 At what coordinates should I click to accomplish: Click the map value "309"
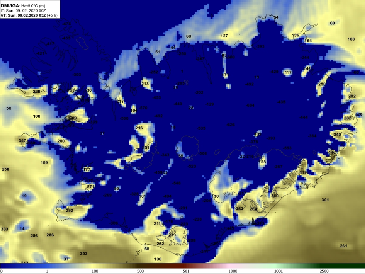[73, 118]
